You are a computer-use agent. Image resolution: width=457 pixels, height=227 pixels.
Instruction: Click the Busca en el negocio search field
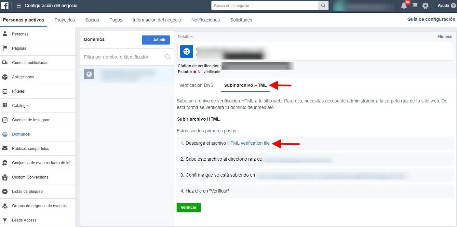pyautogui.click(x=265, y=6)
